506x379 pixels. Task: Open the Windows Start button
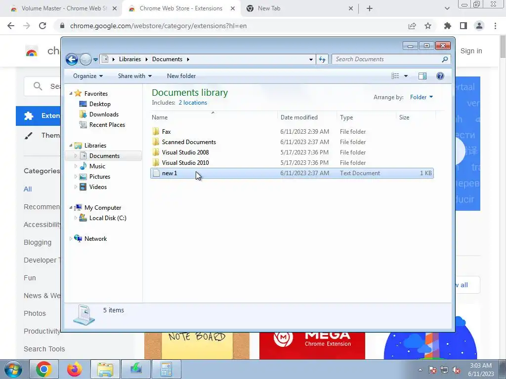[x=13, y=369]
